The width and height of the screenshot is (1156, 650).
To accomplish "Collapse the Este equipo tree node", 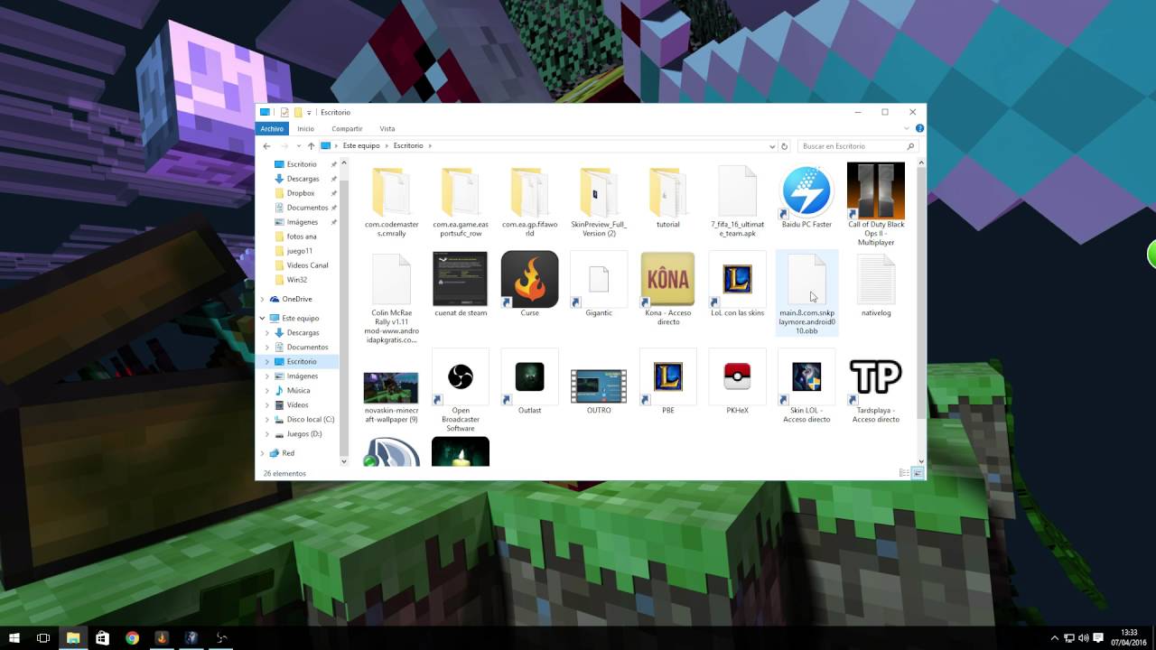I will coord(263,318).
